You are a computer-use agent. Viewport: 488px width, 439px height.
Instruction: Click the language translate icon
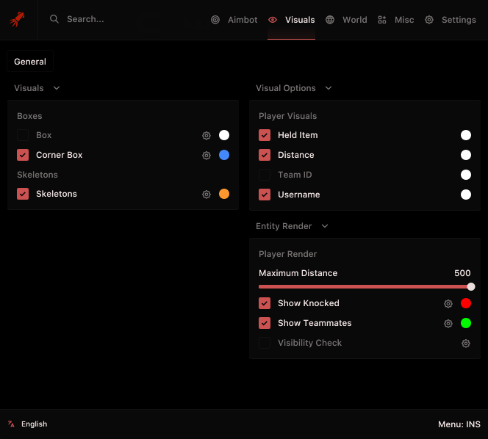click(11, 424)
